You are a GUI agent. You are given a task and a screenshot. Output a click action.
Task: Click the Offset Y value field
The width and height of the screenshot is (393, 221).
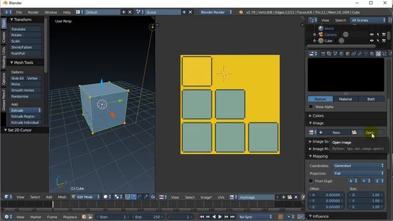point(326,201)
